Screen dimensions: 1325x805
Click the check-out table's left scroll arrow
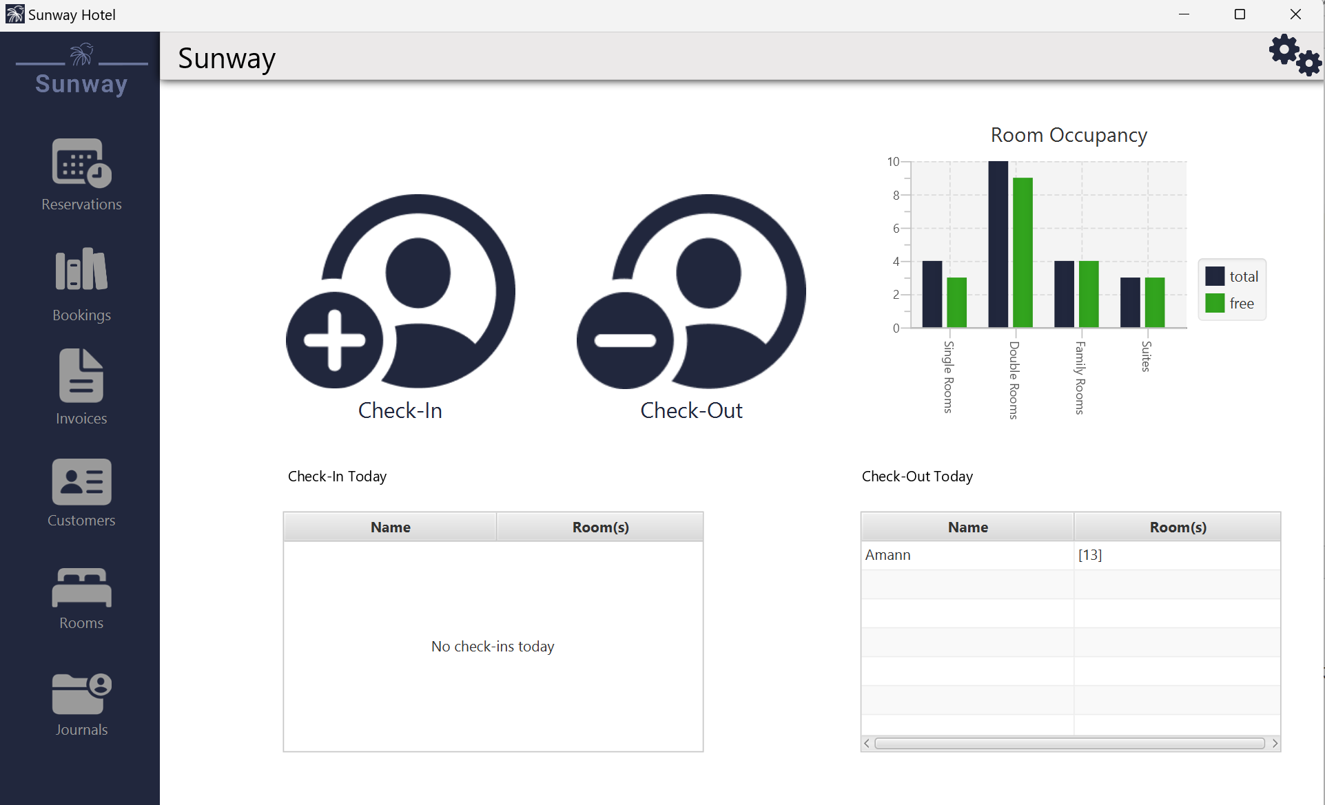tap(867, 743)
